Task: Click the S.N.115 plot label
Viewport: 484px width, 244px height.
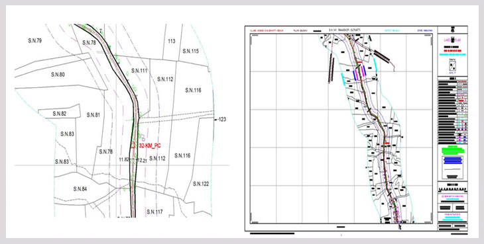Action: click(x=190, y=51)
